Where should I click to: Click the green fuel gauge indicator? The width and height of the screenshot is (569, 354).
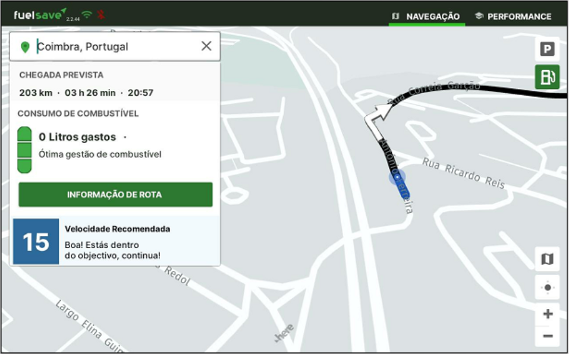[x=24, y=149]
